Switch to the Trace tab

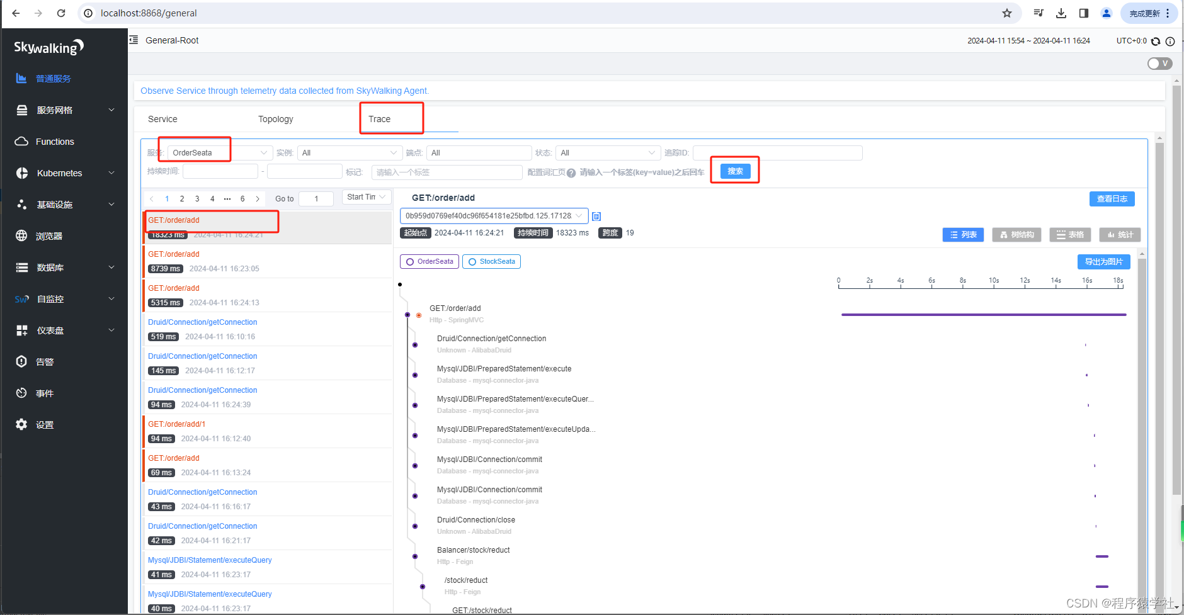pyautogui.click(x=379, y=119)
